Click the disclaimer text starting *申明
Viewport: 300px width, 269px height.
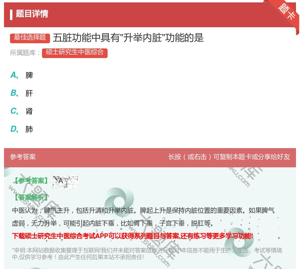click(x=147, y=253)
